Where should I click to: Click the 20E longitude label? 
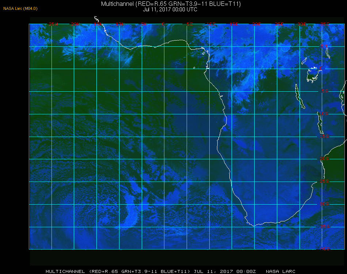click(256, 24)
